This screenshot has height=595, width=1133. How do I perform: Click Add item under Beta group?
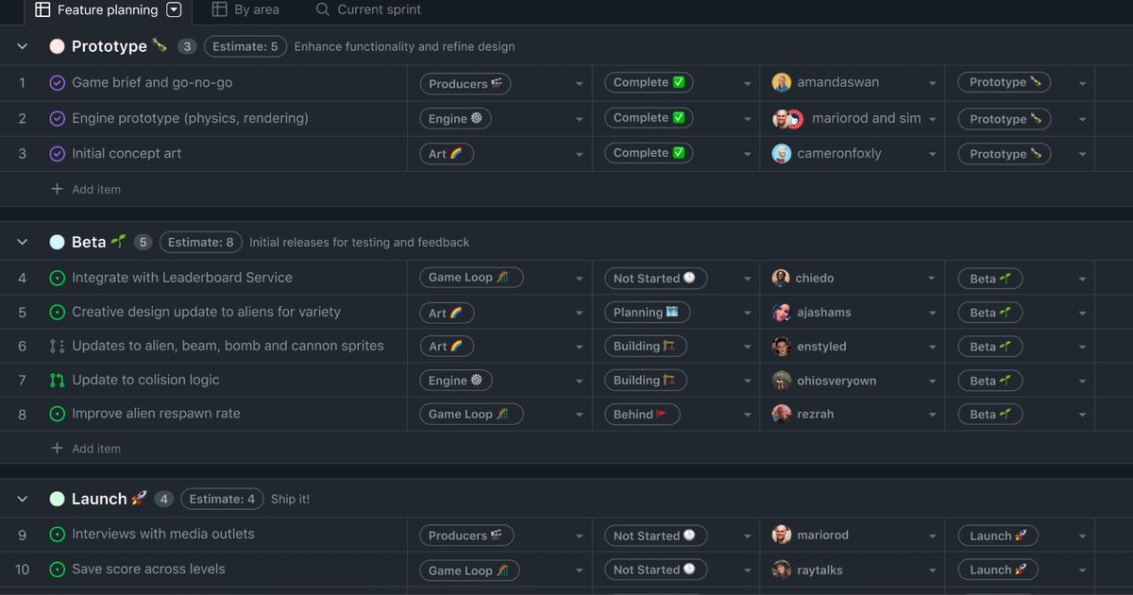(x=95, y=449)
